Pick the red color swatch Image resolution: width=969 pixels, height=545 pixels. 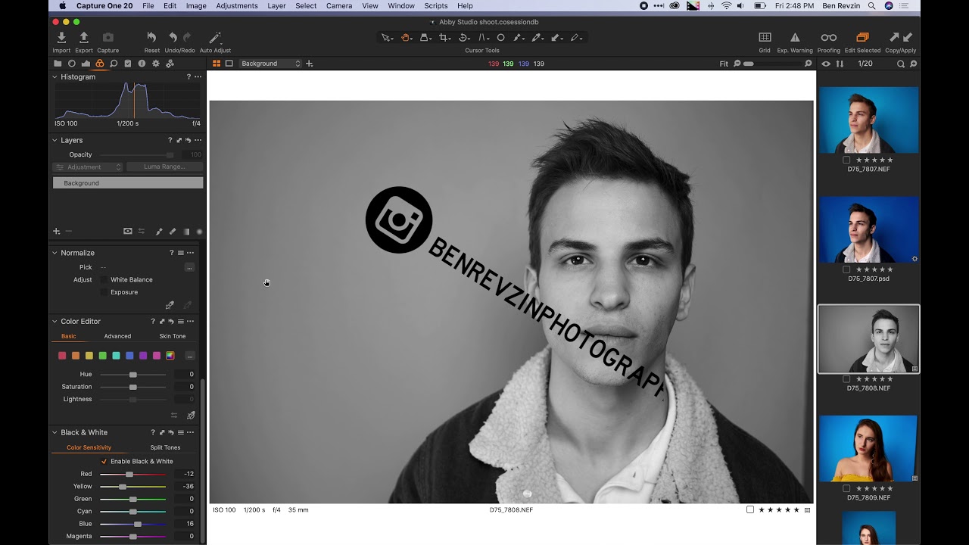(x=62, y=356)
